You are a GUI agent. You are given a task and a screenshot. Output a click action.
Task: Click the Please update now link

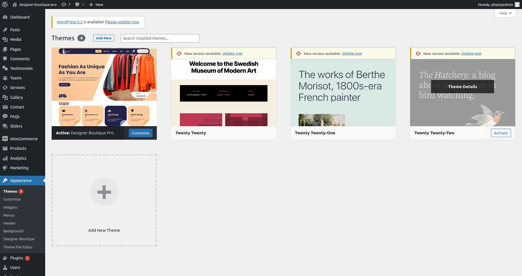click(x=122, y=22)
